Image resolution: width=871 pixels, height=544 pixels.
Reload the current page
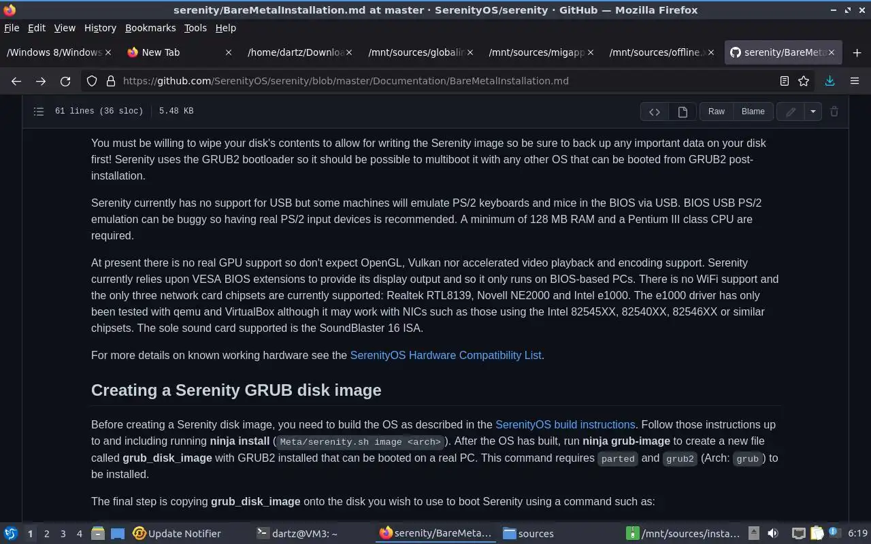point(65,81)
